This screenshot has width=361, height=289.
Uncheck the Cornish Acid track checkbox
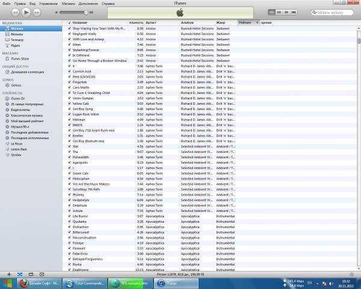(69, 72)
